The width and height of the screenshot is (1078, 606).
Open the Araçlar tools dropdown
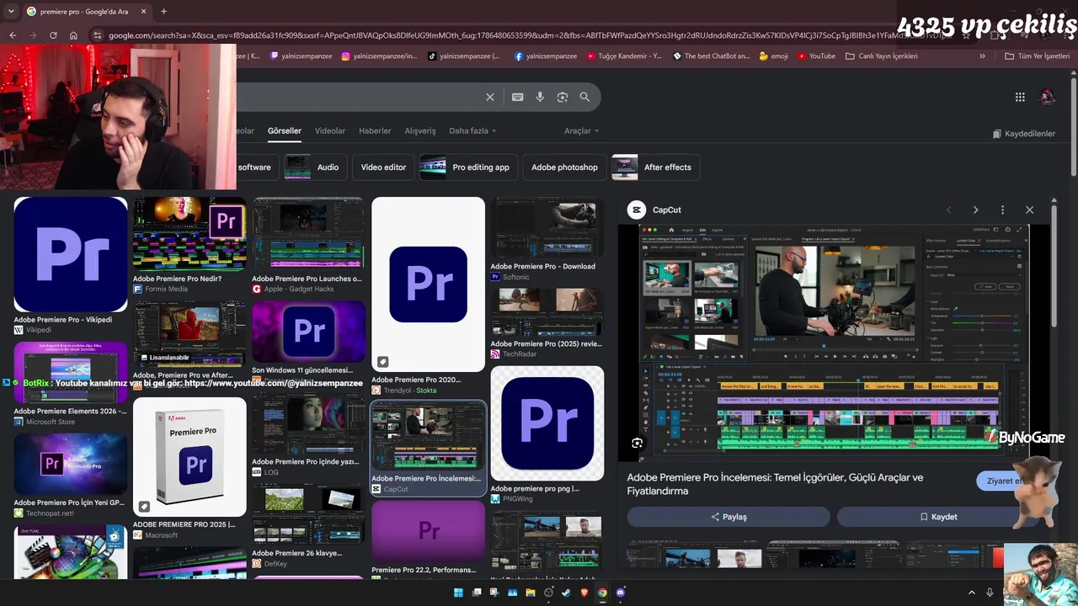point(581,131)
